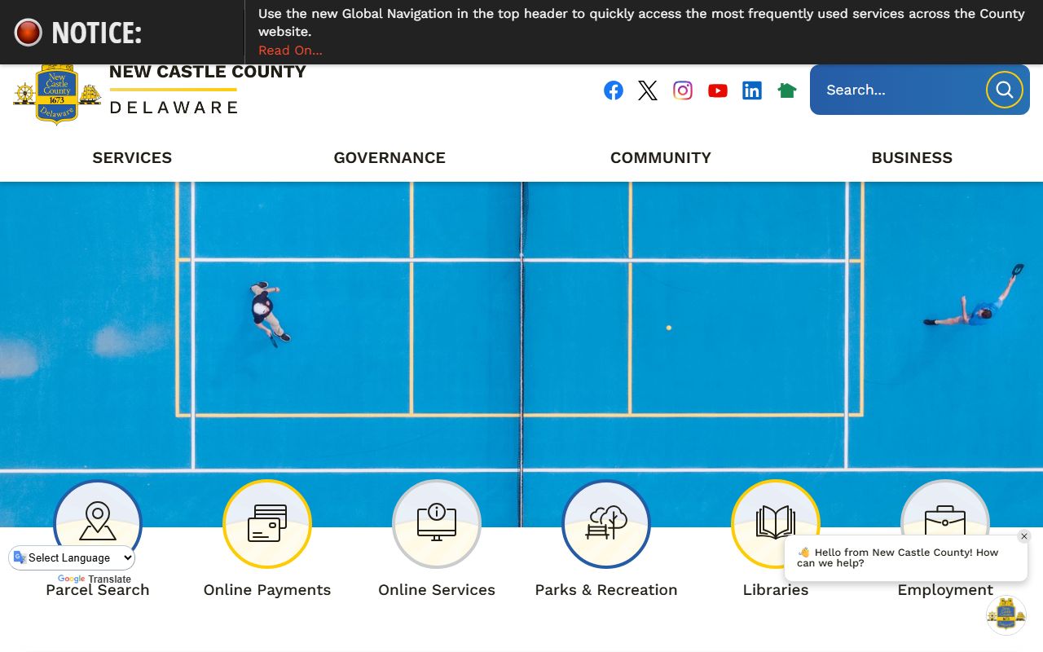Click the red notice alert icon
Screen dimensions: 1043x652
pos(28,33)
